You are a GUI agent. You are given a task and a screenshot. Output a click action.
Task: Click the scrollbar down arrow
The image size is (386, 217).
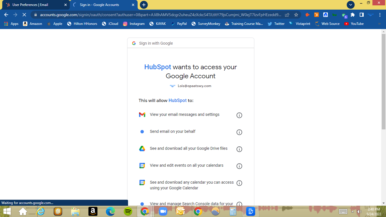coord(383,203)
